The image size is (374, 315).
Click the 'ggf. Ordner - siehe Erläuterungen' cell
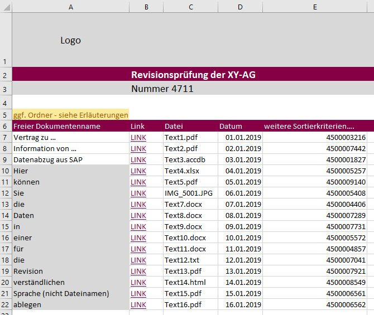tap(70, 115)
